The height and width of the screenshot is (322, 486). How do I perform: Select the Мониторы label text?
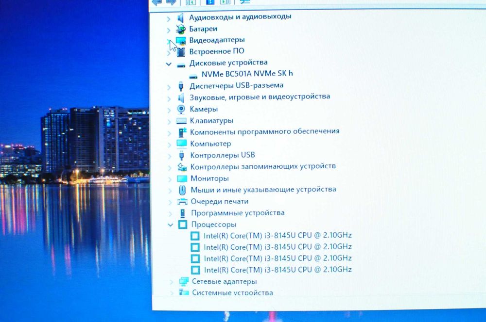209,178
